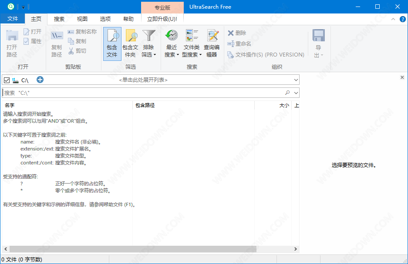Switch to the 主页 ribbon tab
The image size is (408, 264).
[x=36, y=19]
